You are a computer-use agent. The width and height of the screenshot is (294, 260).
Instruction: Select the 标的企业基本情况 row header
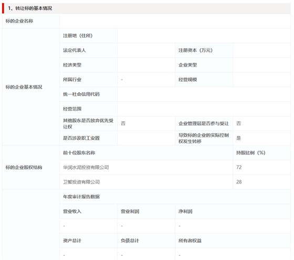click(24, 87)
